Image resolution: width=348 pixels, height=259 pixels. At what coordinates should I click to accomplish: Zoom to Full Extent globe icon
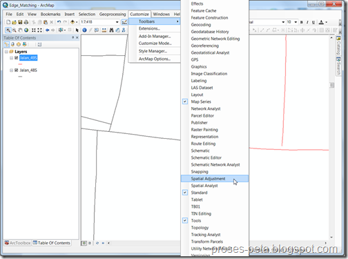26,30
